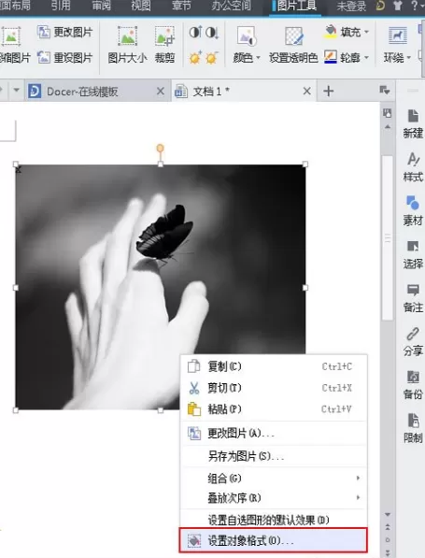425x558 pixels.
Task: Decrease image brightness sun icon
Action: (212, 57)
